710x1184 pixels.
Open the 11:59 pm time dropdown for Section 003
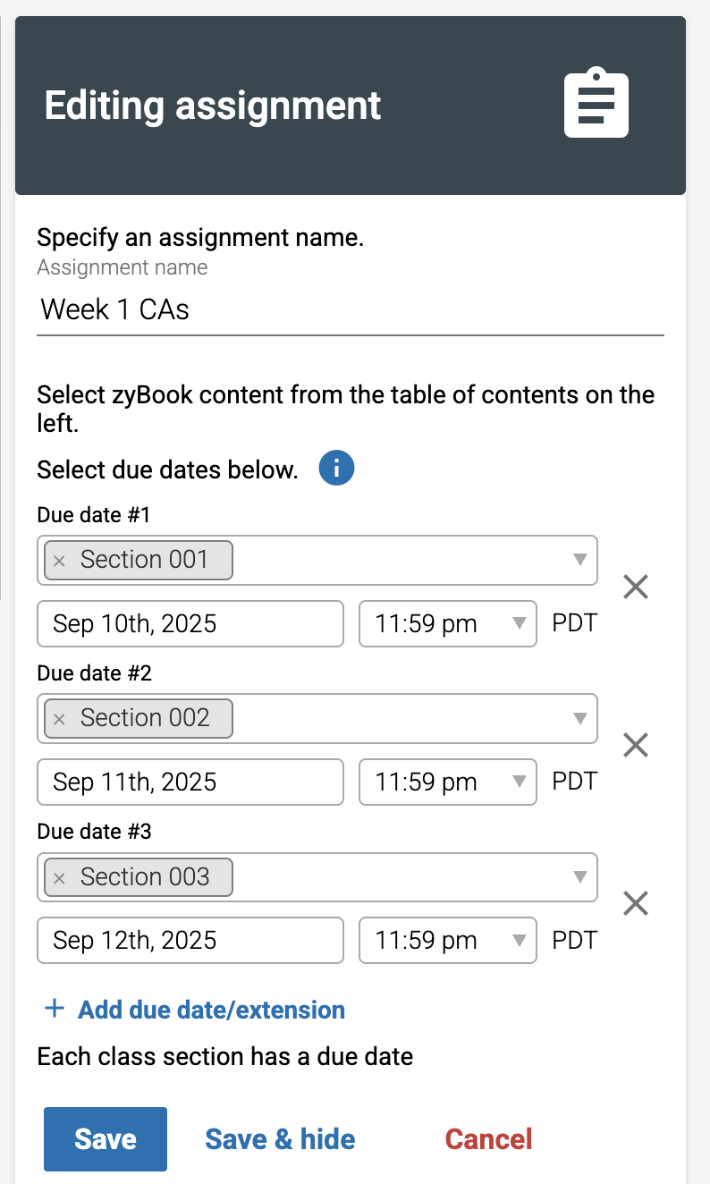[x=448, y=940]
